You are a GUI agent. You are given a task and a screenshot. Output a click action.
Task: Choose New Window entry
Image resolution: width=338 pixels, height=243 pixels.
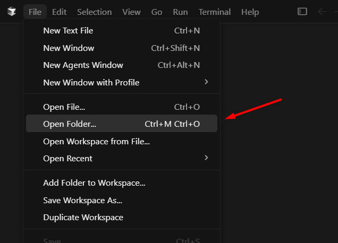tap(122, 48)
